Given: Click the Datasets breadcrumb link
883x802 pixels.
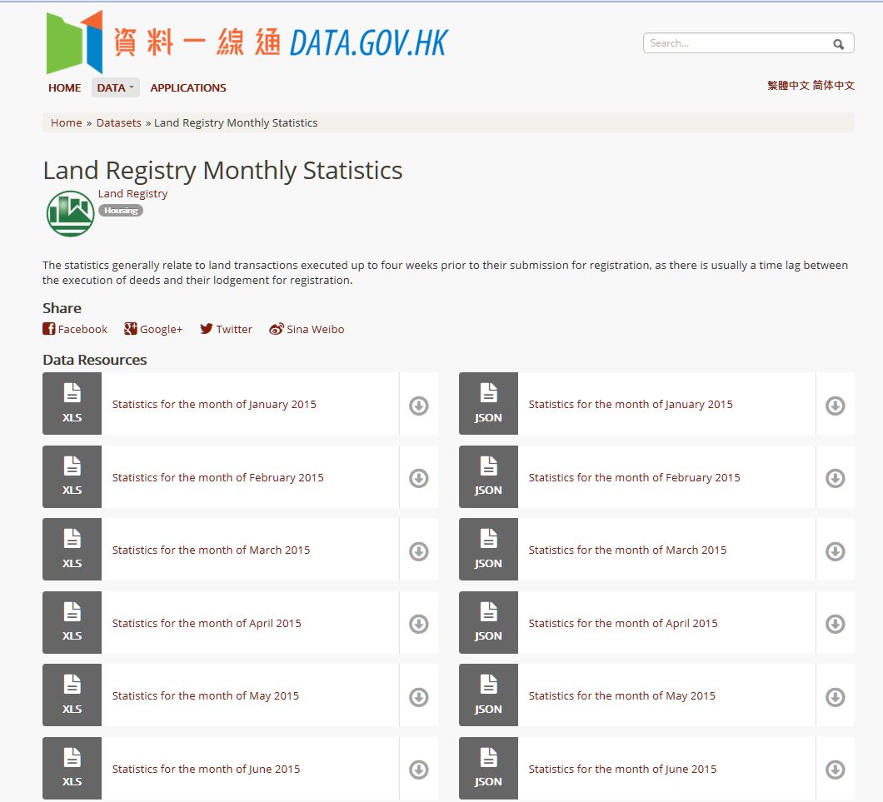Looking at the screenshot, I should (119, 122).
